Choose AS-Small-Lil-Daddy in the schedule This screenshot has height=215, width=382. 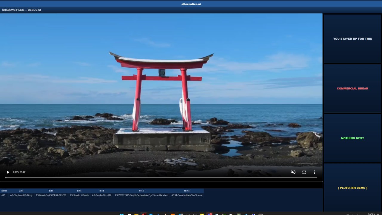pyautogui.click(x=79, y=195)
